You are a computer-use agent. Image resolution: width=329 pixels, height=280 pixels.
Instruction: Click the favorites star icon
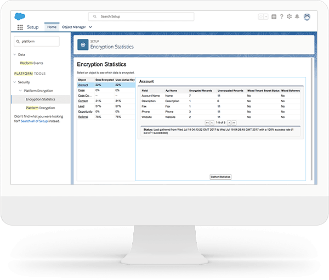(x=260, y=17)
